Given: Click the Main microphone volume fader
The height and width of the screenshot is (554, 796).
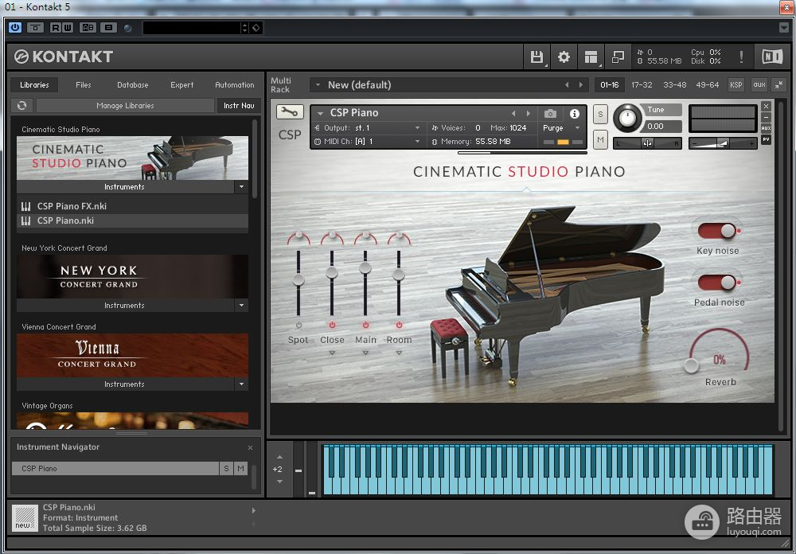Looking at the screenshot, I should click(365, 268).
